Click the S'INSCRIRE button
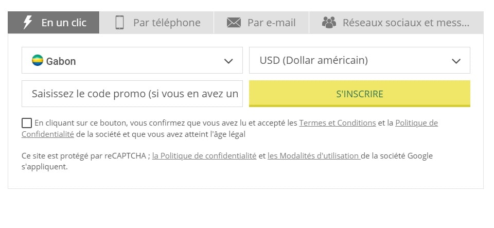Screen dimensions: 494x228 click(360, 94)
